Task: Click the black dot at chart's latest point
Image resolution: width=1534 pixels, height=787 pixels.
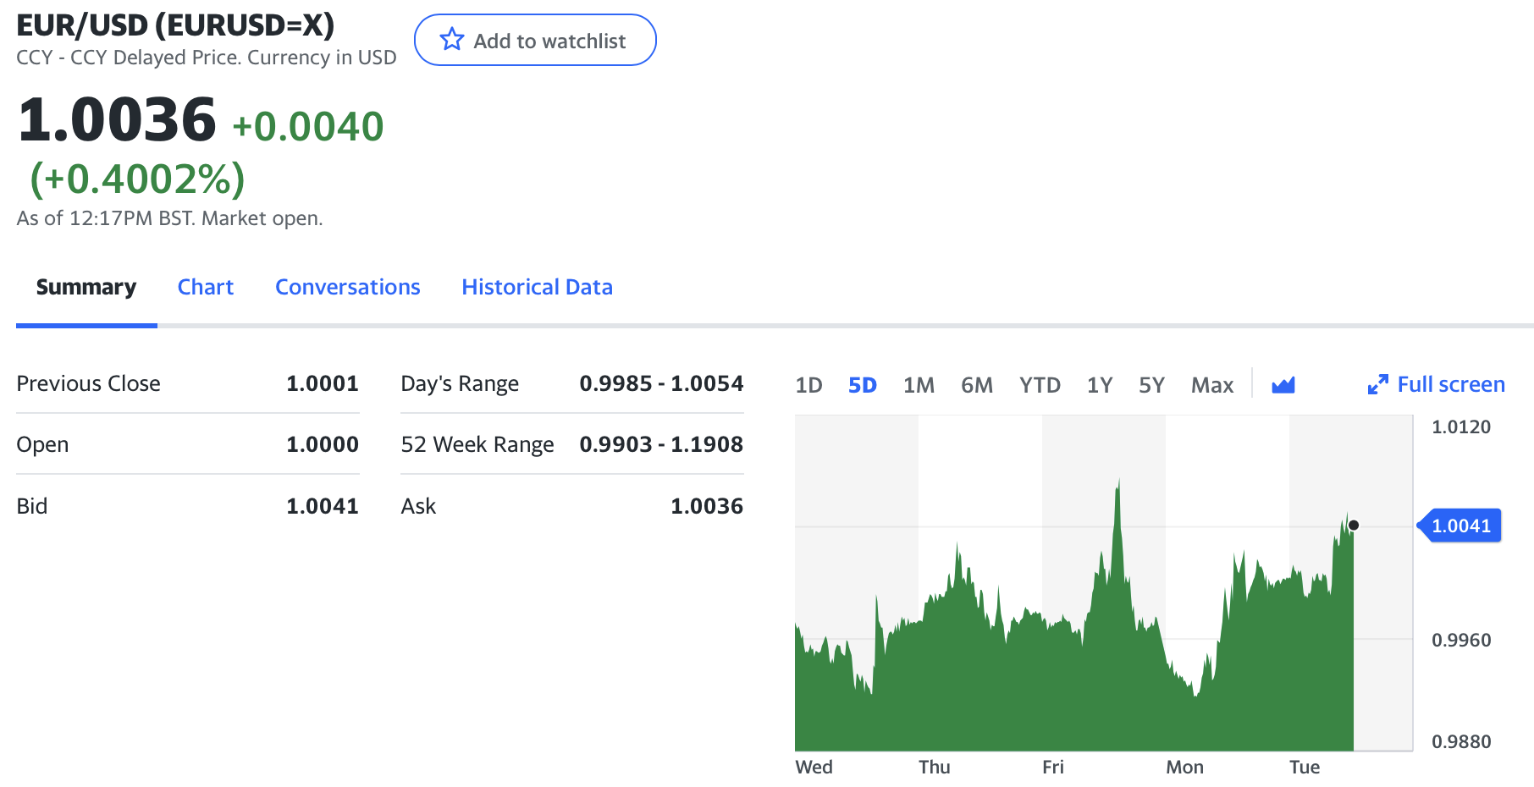Action: click(x=1354, y=526)
